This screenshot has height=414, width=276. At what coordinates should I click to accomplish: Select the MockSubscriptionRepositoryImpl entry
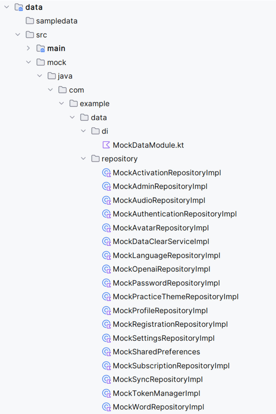171,366
